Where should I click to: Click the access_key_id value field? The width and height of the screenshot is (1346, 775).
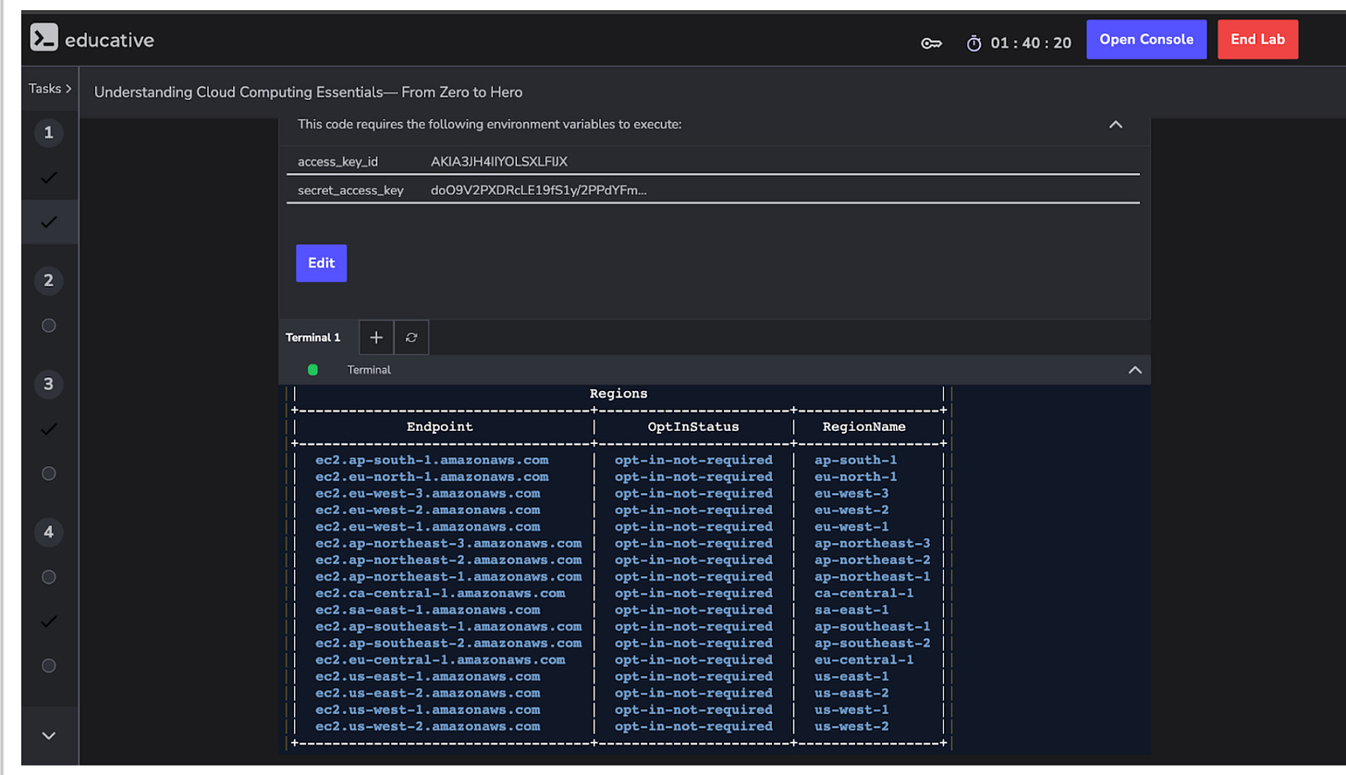[499, 162]
